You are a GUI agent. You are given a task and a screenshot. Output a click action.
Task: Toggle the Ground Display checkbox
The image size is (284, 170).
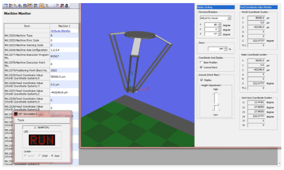pos(201,80)
